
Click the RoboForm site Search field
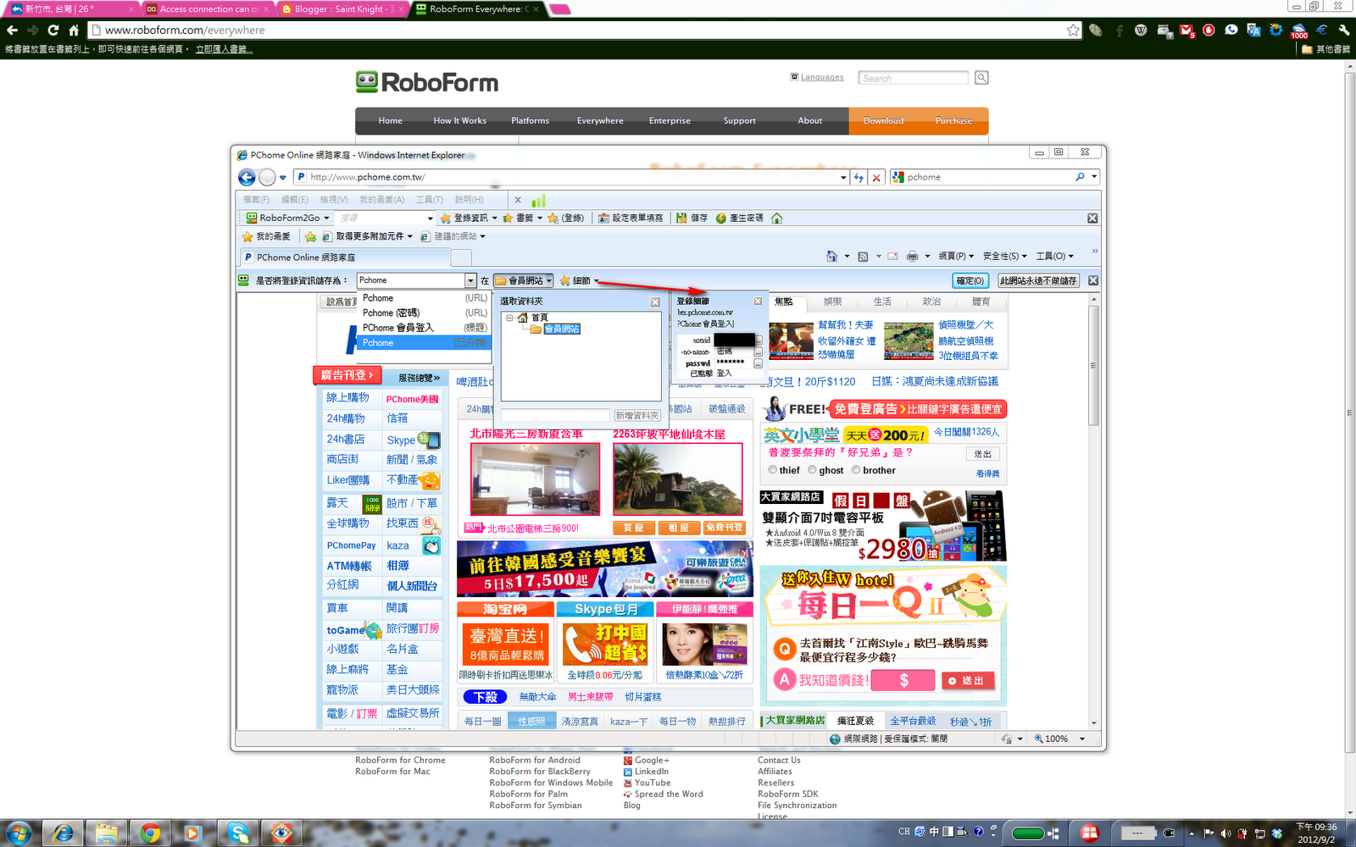coord(913,78)
